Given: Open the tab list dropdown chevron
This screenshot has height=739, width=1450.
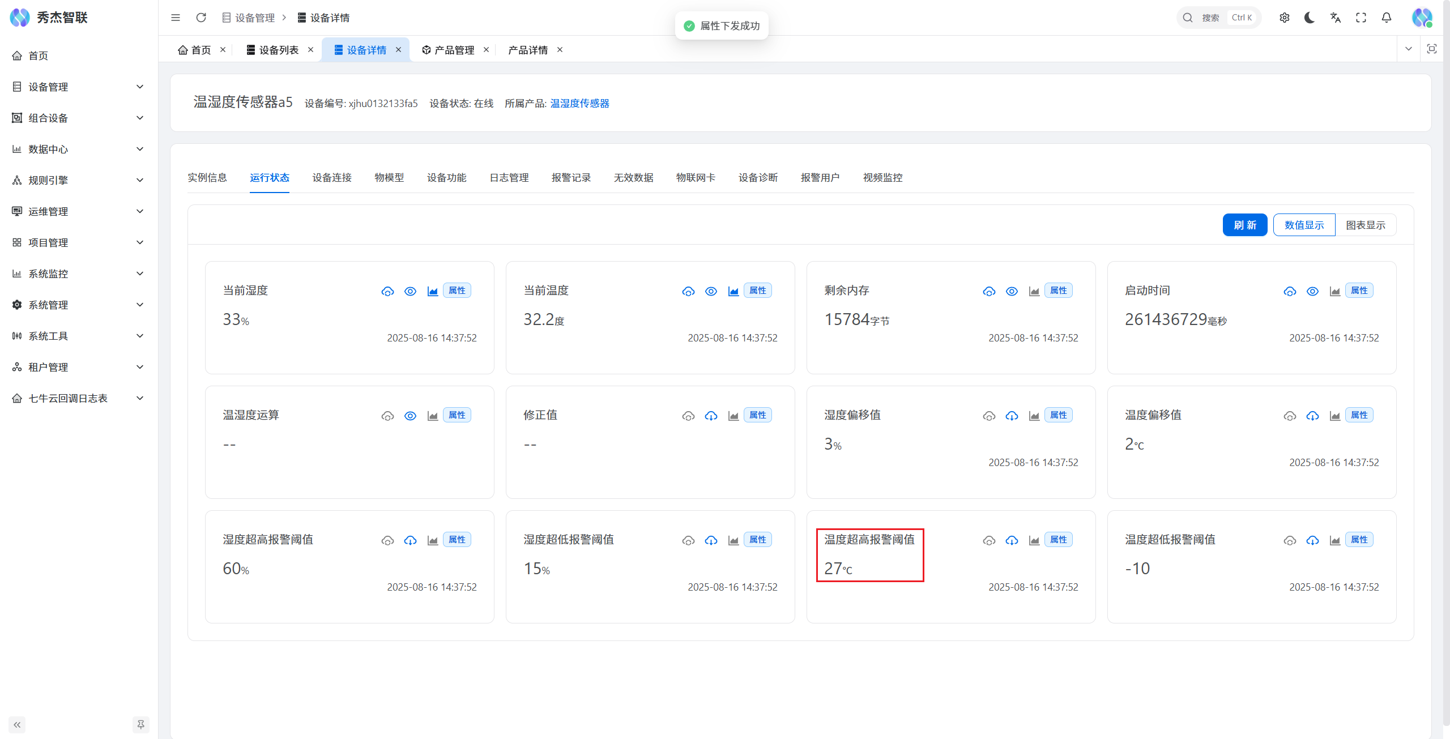Looking at the screenshot, I should point(1408,49).
